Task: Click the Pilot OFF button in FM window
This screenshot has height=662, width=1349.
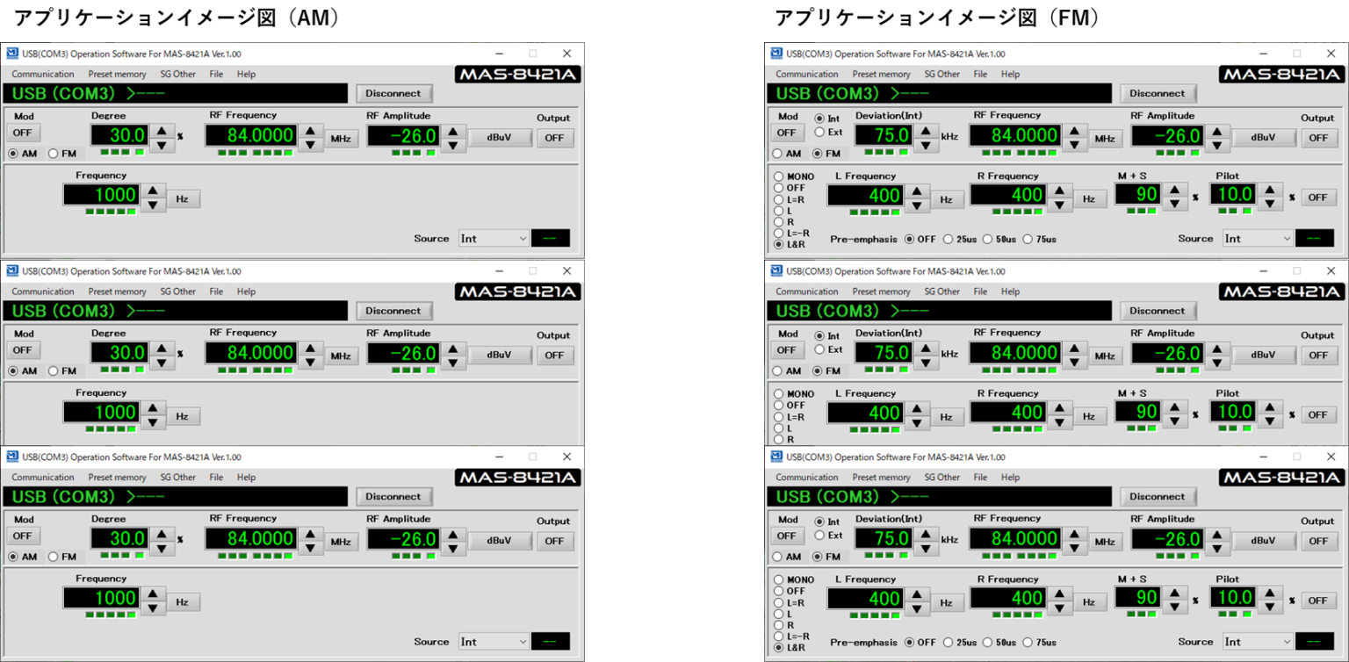Action: point(1318,197)
